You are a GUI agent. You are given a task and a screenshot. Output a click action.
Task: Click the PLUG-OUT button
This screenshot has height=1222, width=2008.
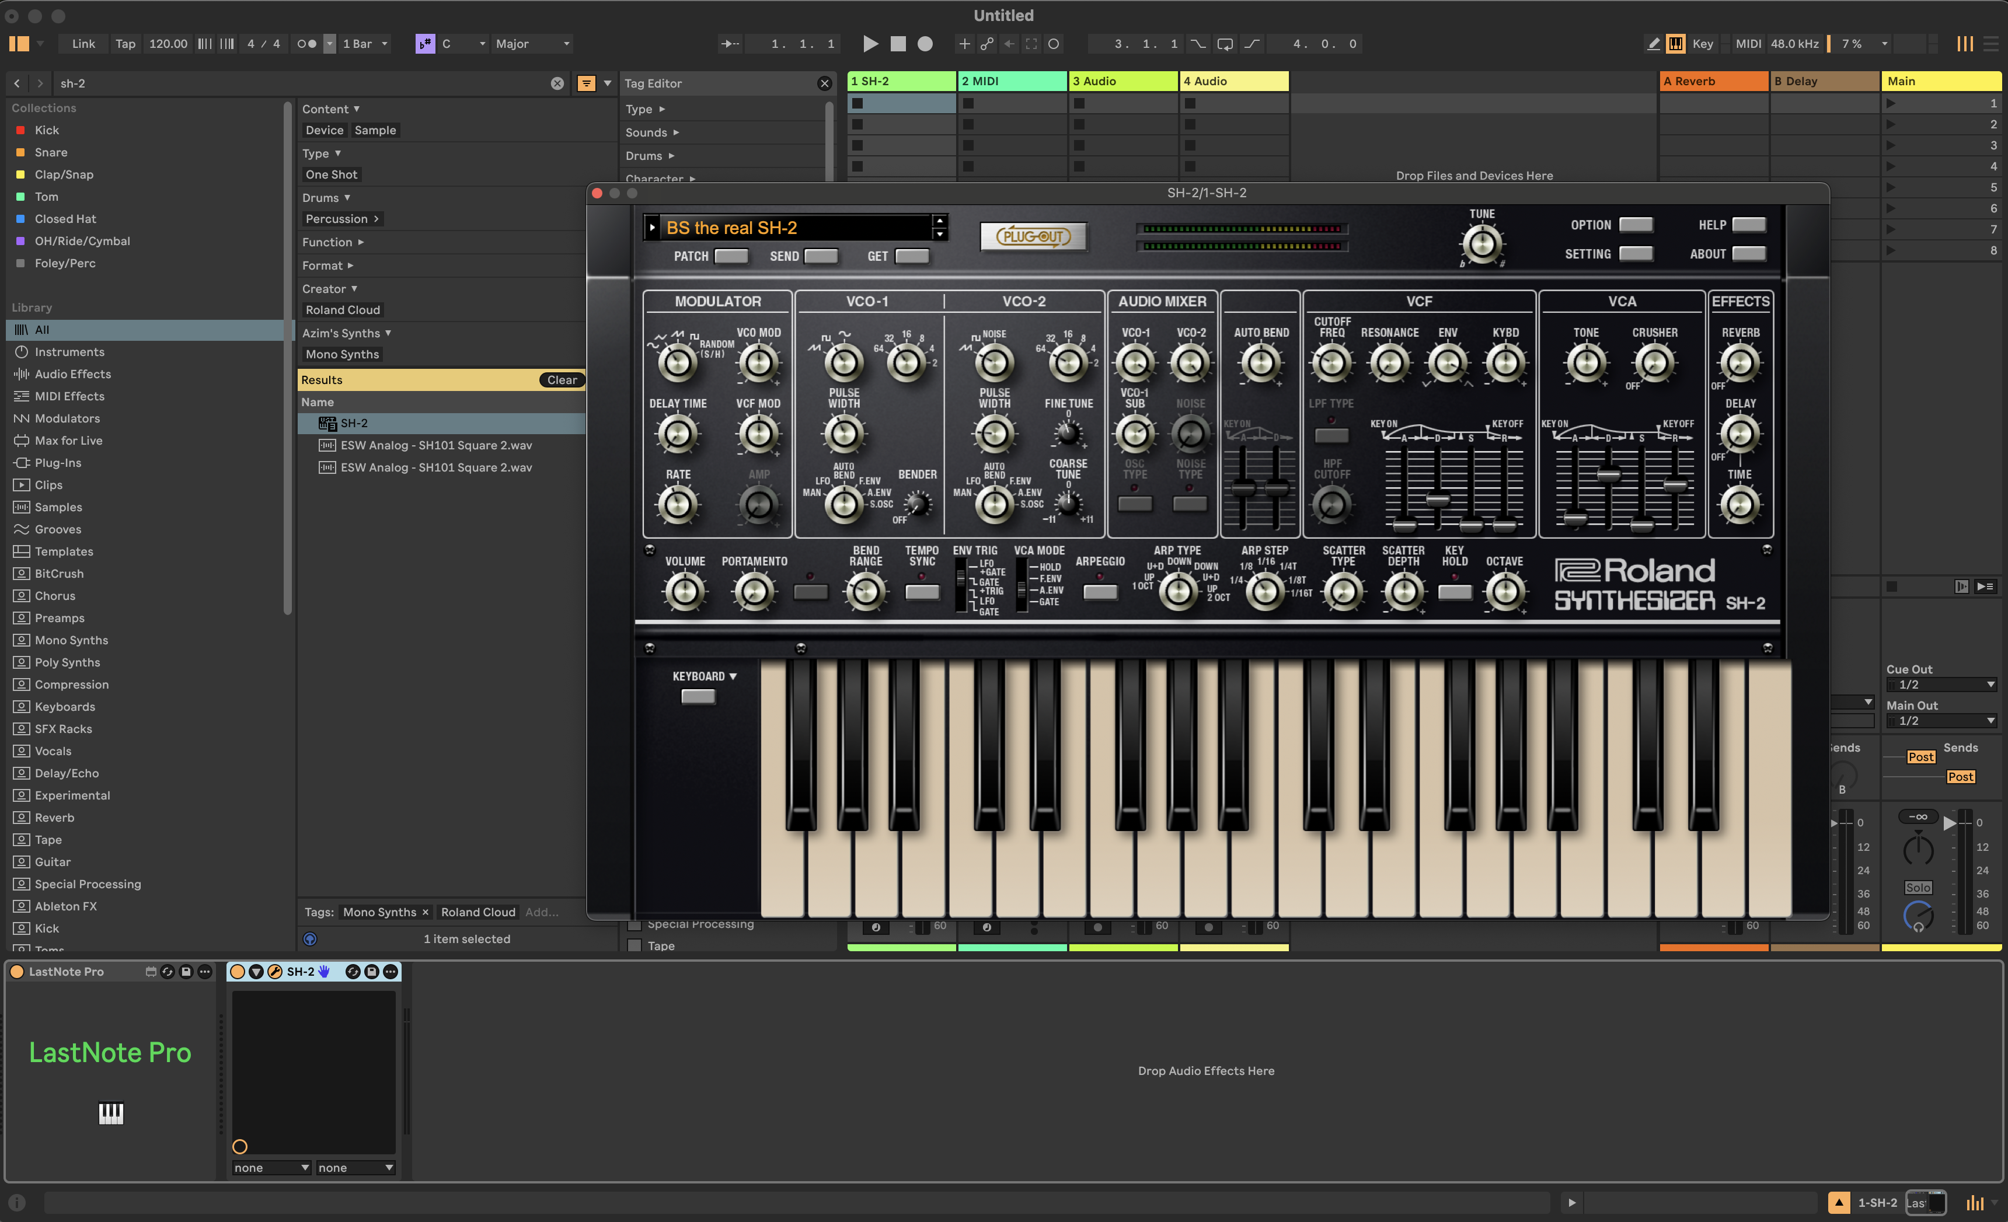click(x=1033, y=236)
